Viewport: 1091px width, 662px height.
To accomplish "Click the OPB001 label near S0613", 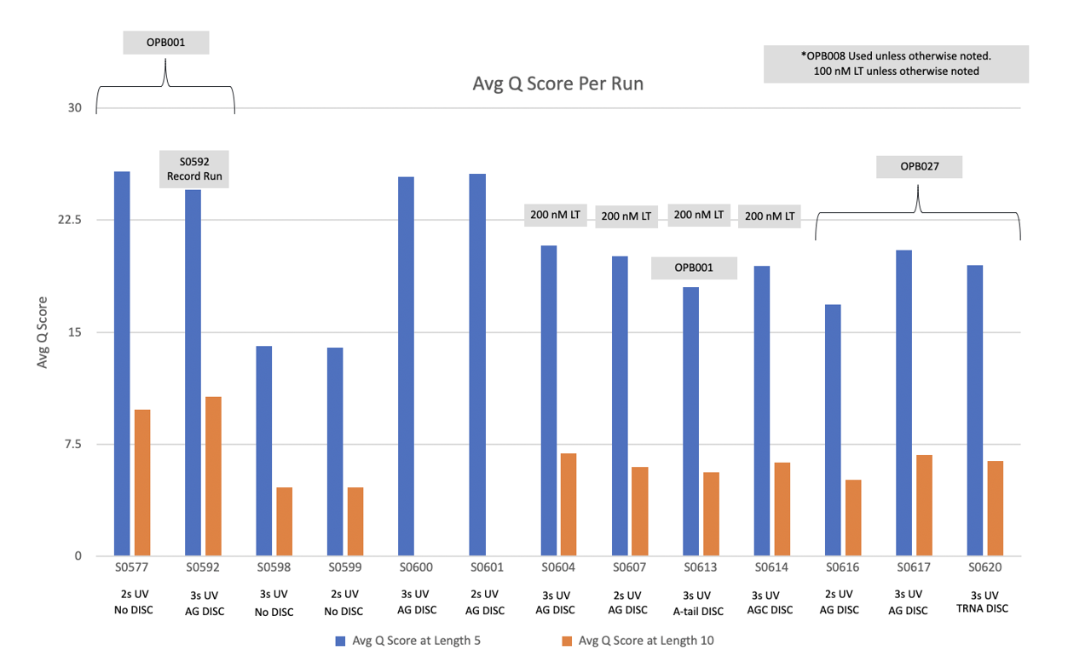I will click(694, 268).
